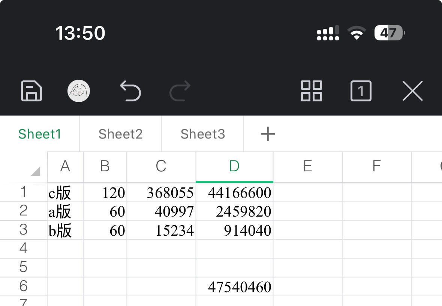Select cell with value 40997
The height and width of the screenshot is (306, 442).
pos(161,211)
